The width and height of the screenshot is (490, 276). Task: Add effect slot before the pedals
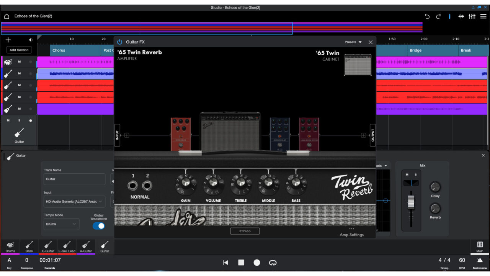127,135
